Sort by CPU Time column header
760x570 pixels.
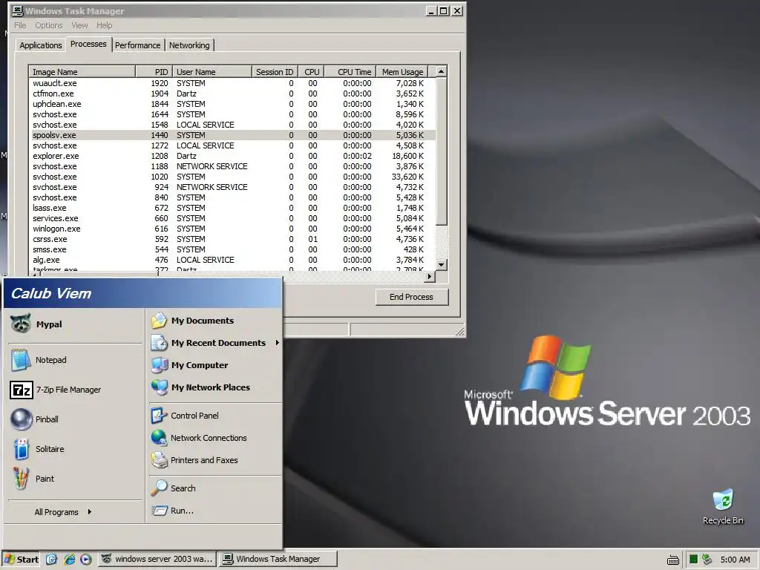click(350, 72)
